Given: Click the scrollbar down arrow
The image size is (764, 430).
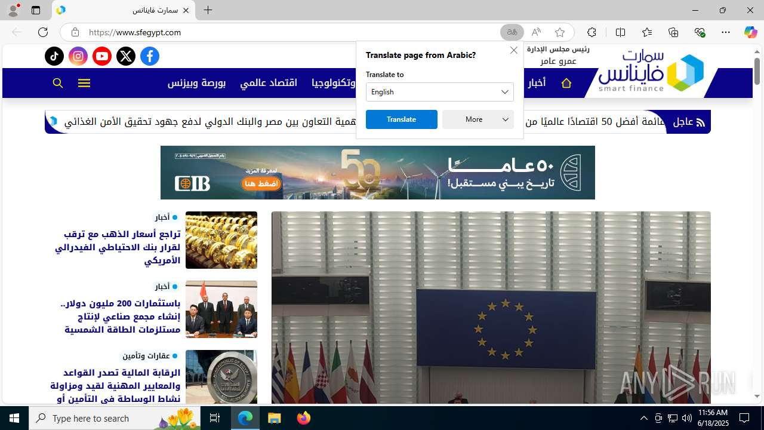Looking at the screenshot, I should click(x=757, y=397).
